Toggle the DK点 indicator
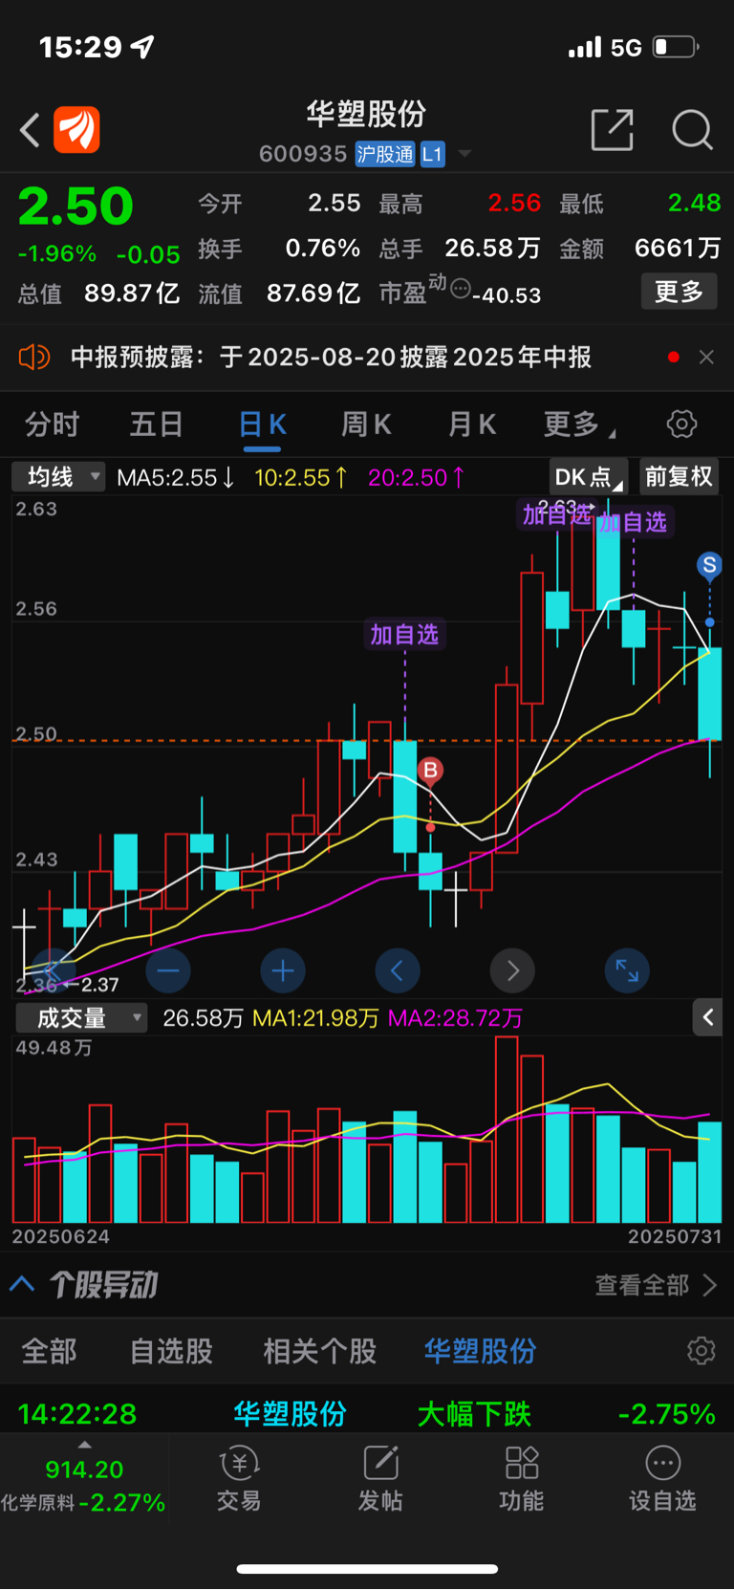The height and width of the screenshot is (1590, 734). (x=588, y=476)
